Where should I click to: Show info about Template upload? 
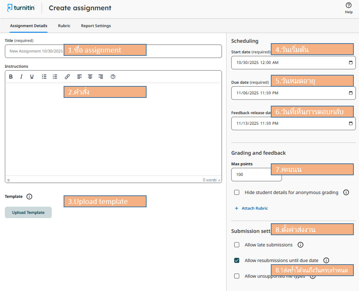tap(29, 196)
